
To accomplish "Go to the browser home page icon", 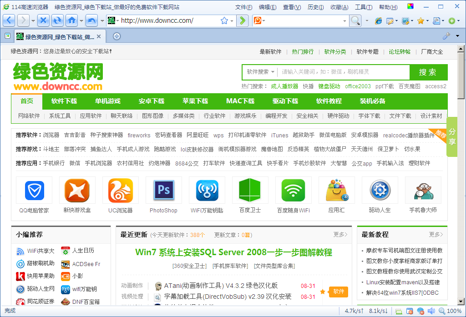I will pos(71,20).
